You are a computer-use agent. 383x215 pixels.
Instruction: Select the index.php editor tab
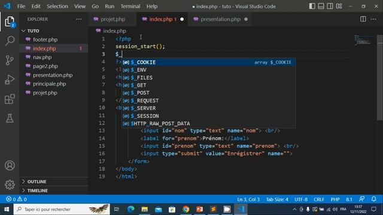pyautogui.click(x=162, y=19)
